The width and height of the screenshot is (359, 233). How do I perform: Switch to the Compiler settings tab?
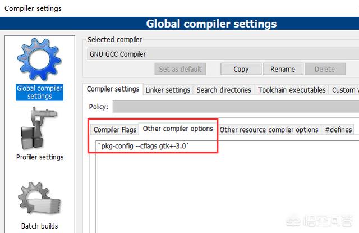pos(113,89)
